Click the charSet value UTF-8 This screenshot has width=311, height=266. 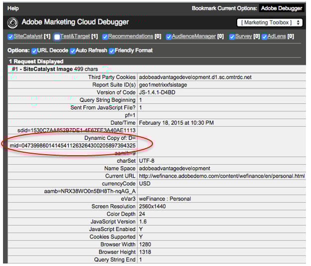[147, 161]
